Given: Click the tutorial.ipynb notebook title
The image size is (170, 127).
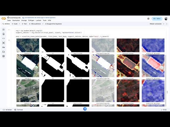Looking at the screenshot, I should pos(15,18).
